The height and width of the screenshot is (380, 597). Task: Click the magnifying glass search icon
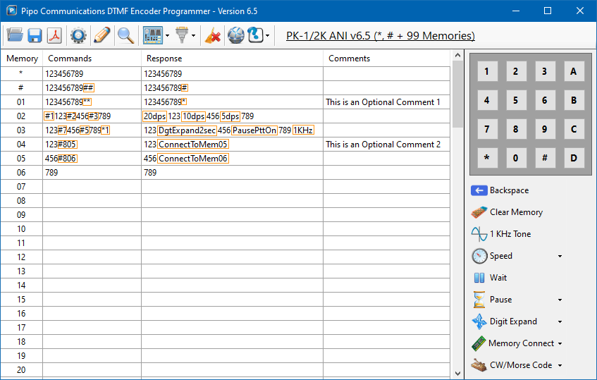125,35
